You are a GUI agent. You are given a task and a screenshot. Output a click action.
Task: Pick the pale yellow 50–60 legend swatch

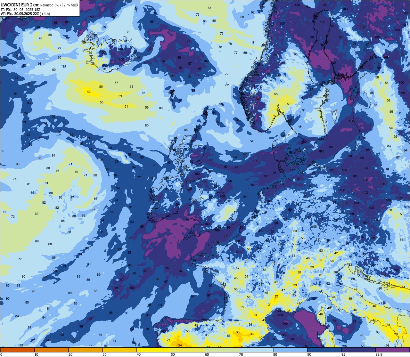pyautogui.click(x=188, y=350)
